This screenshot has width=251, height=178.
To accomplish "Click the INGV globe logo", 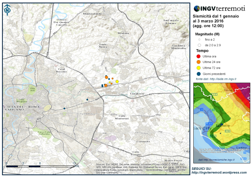I will [x=197, y=8].
